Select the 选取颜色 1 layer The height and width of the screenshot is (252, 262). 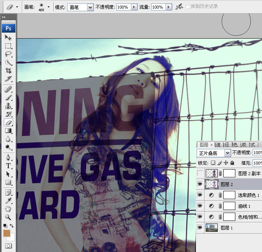click(x=248, y=195)
